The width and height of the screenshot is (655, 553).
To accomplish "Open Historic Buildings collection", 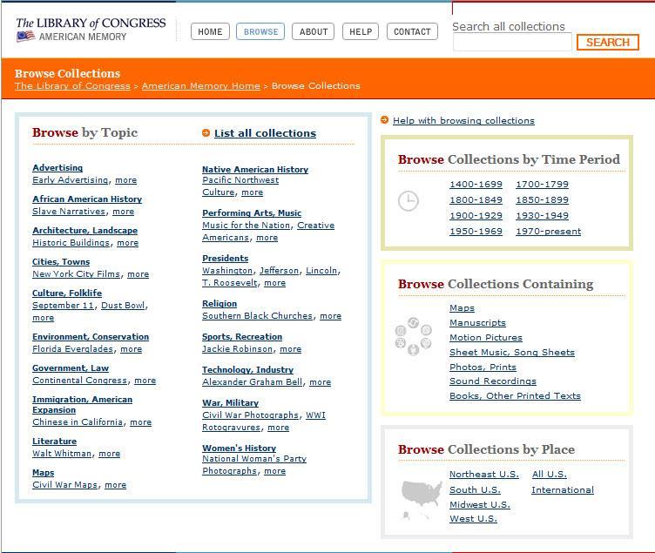I will 71,243.
